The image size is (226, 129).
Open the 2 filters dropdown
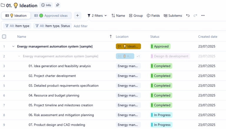pos(97,16)
